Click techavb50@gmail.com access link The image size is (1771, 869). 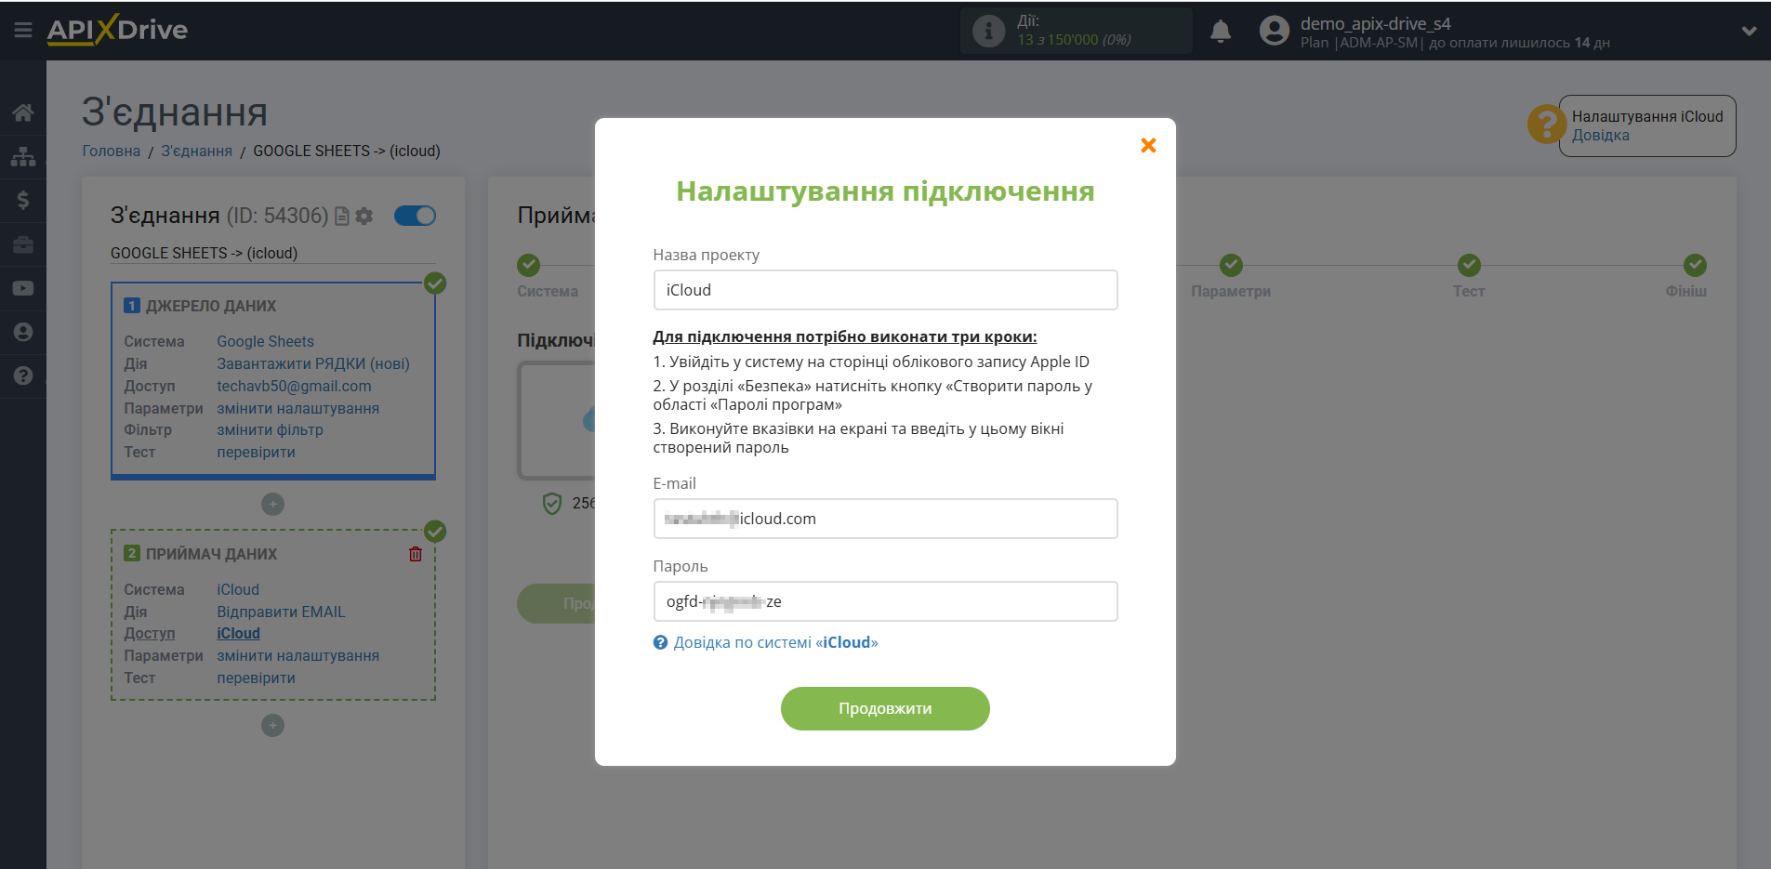point(294,386)
